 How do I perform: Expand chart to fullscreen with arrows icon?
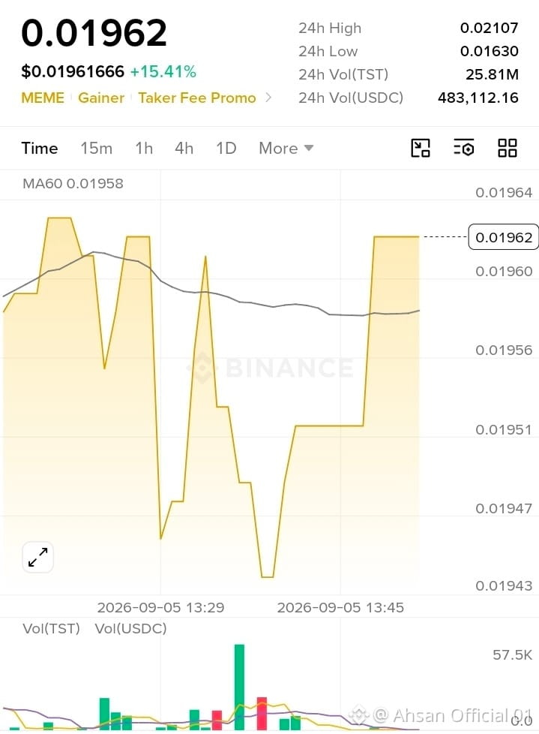[x=38, y=557]
